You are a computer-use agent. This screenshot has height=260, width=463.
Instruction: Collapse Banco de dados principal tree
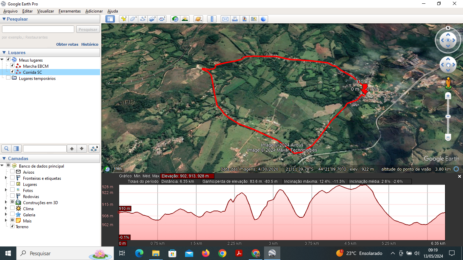[2, 166]
